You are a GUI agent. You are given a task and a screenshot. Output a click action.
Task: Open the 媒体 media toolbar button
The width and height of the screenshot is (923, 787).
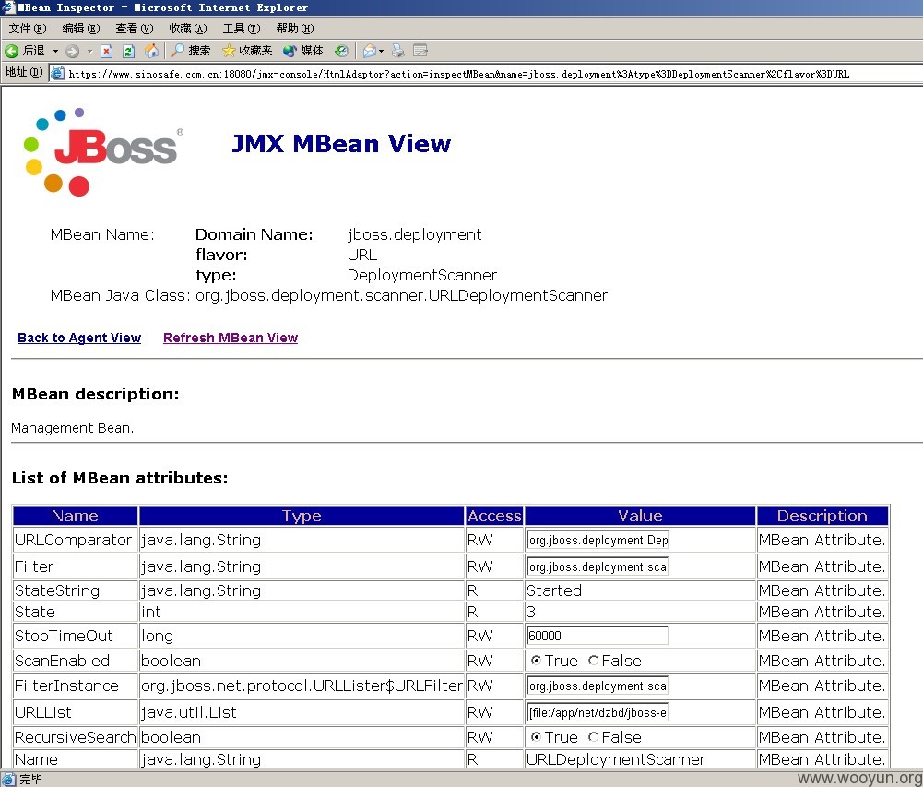[303, 52]
